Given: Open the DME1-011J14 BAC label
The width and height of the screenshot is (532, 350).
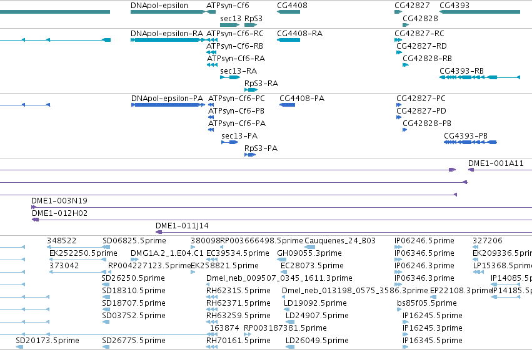Looking at the screenshot, I should pos(182,226).
